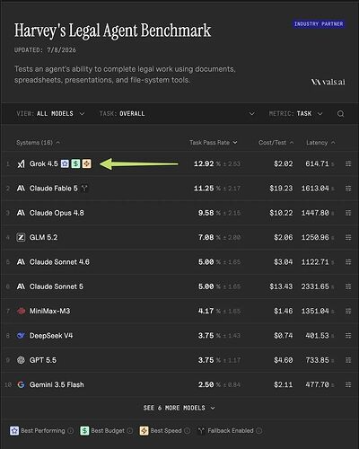Viewport: 359px width, 449px height.
Task: Click the $19.23 cost value
Action: click(281, 189)
